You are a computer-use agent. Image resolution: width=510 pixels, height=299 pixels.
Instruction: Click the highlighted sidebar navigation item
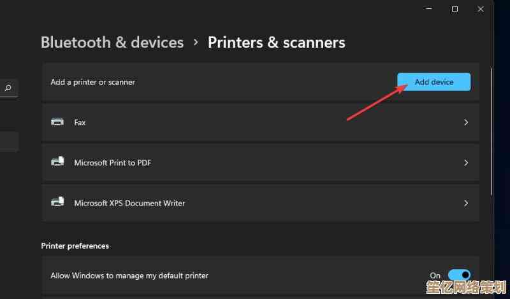click(9, 142)
